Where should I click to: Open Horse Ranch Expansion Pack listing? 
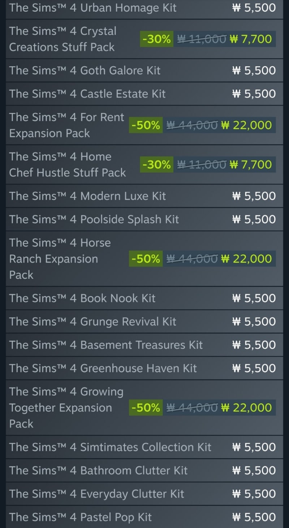pos(144,259)
